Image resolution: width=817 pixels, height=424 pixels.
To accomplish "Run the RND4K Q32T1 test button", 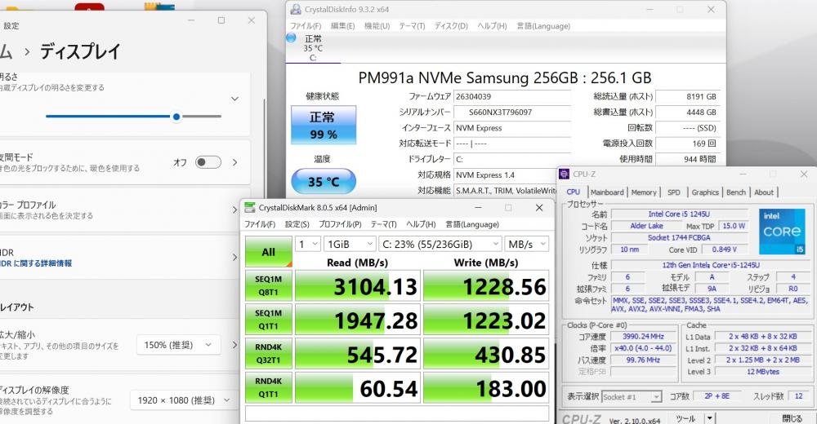I will [x=268, y=353].
